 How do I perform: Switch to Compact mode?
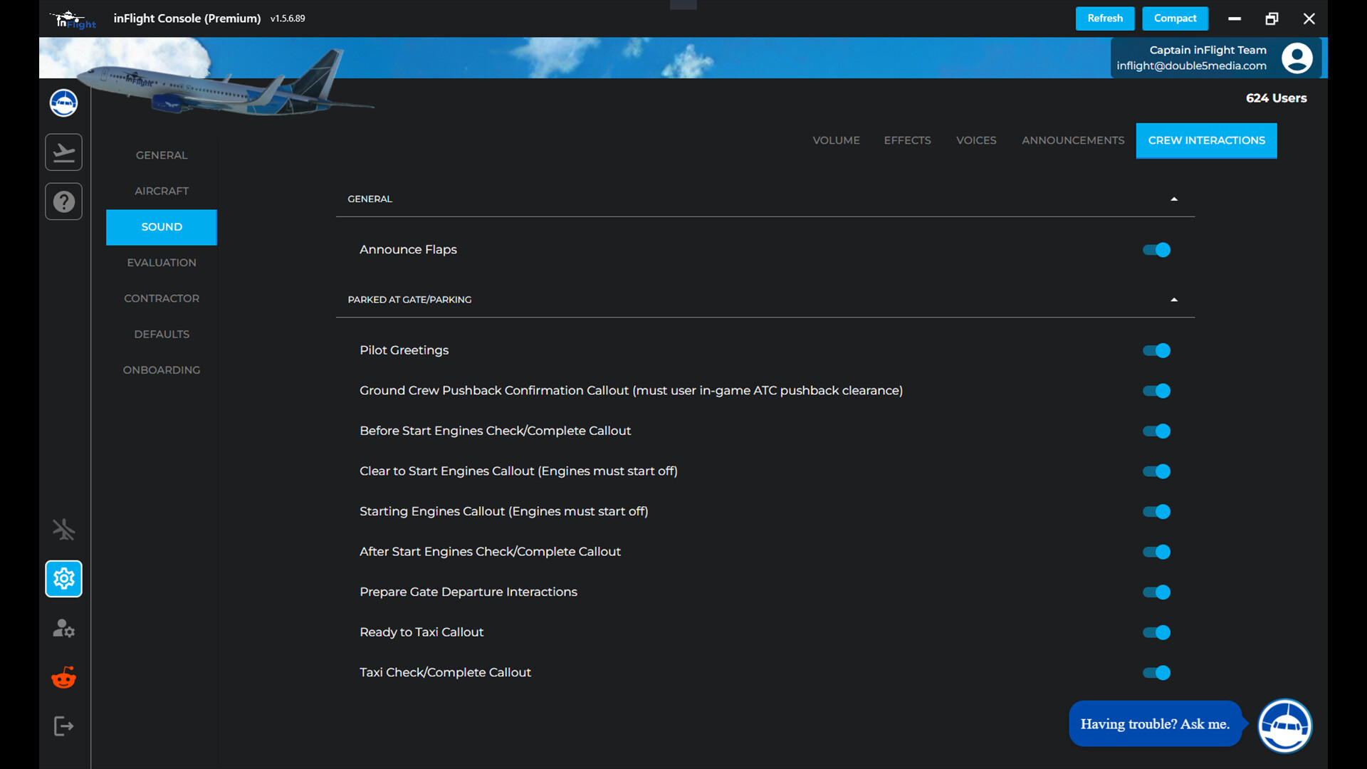coord(1175,19)
